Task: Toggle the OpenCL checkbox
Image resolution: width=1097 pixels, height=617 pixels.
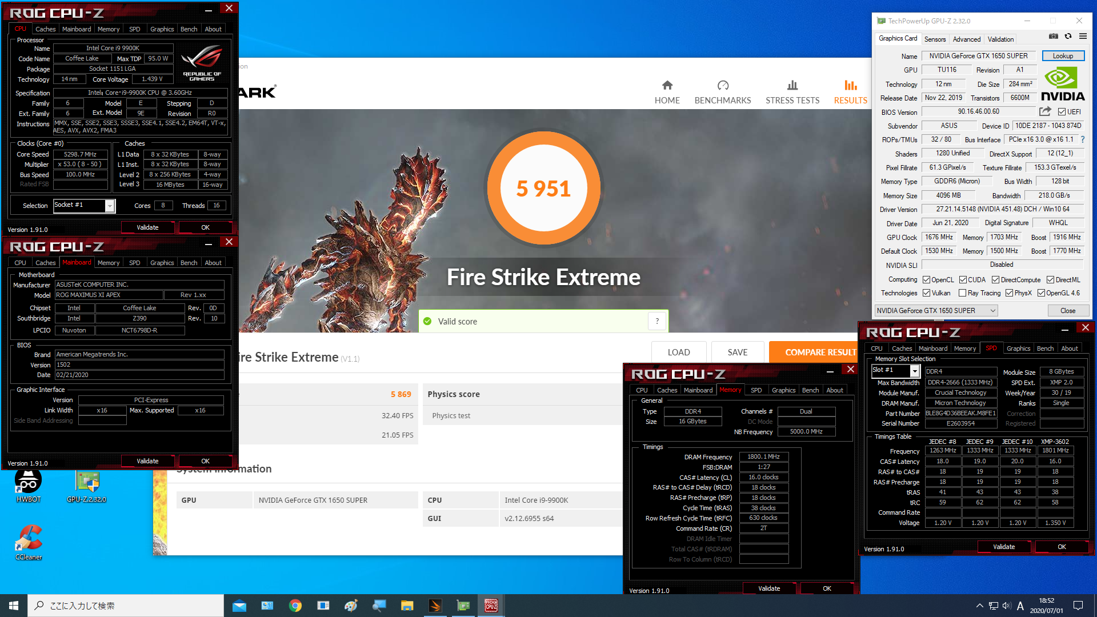Action: point(926,280)
